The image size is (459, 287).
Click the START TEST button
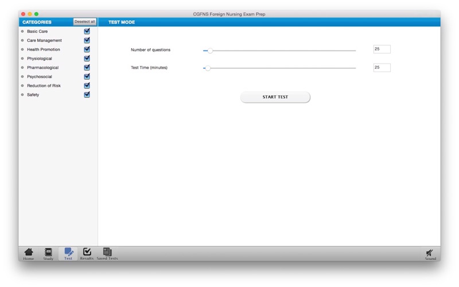pyautogui.click(x=275, y=97)
